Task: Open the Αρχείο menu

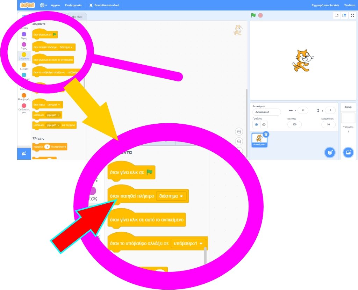Action: tap(55, 5)
